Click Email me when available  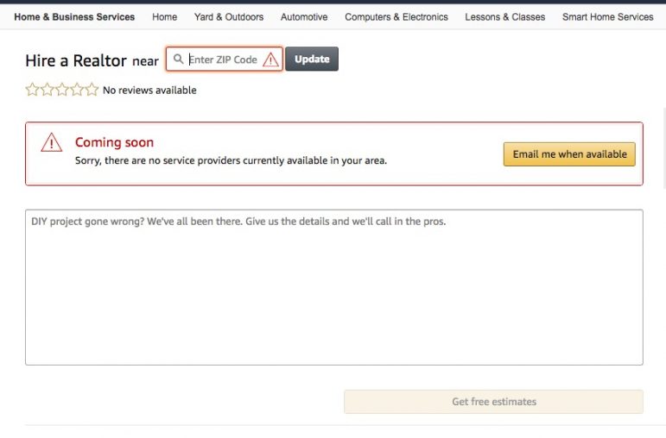point(569,154)
